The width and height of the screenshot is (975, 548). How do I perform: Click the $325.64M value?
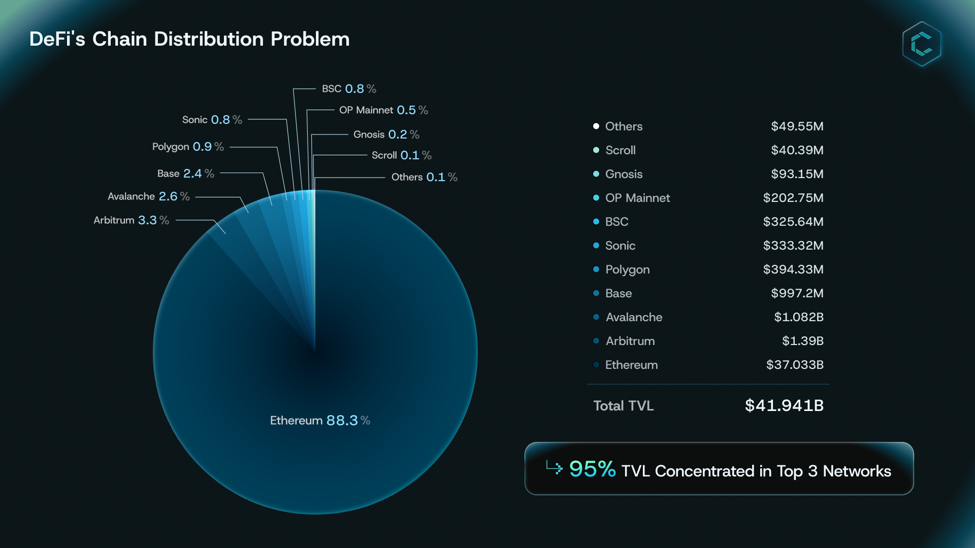793,221
